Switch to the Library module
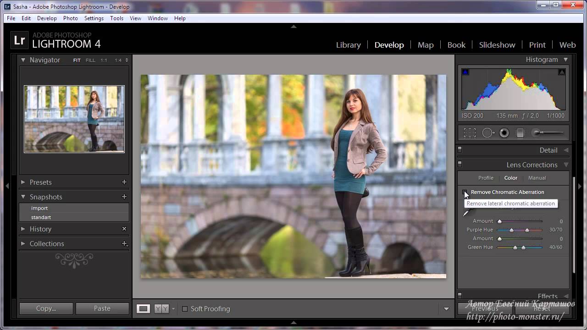 coord(349,45)
